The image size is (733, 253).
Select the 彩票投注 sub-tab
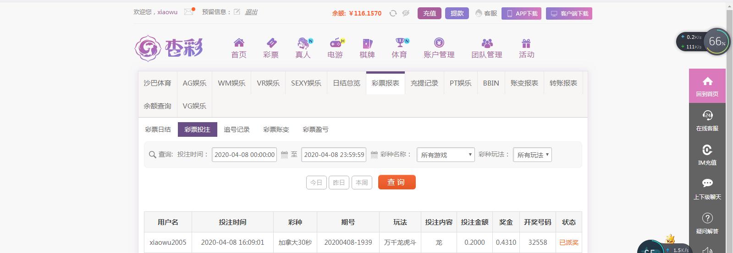click(198, 129)
